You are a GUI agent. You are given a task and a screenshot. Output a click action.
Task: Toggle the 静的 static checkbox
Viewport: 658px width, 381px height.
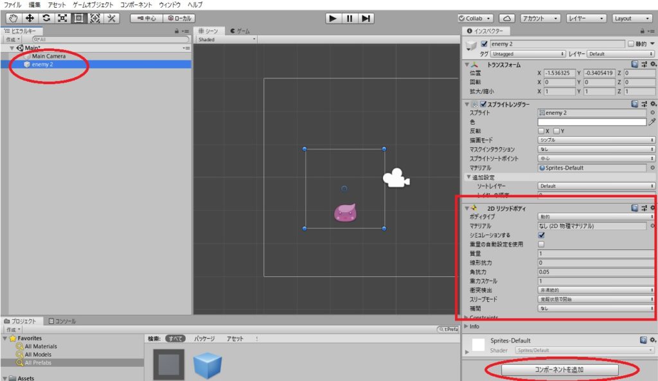(x=630, y=44)
